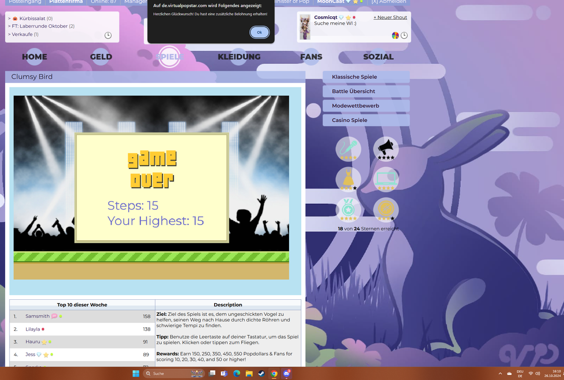Select the microphone star badge
The image size is (564, 380).
pos(348,149)
